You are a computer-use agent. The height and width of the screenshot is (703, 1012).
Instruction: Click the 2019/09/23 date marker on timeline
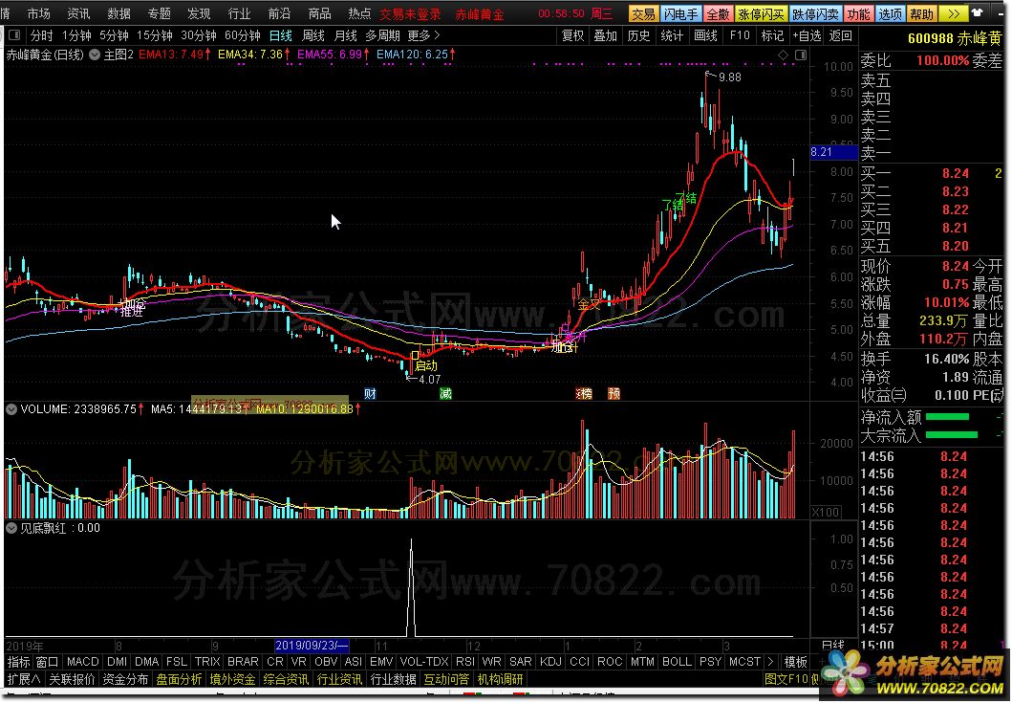[x=312, y=646]
